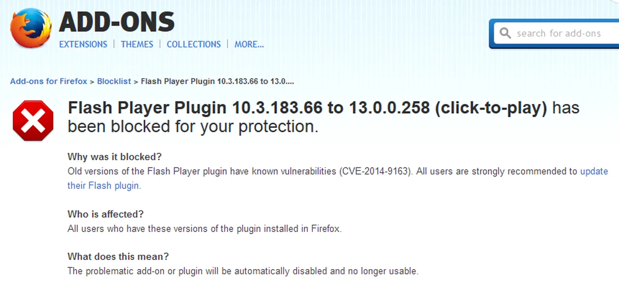619x285 pixels.
Task: Focus the search for add-ons field
Action: [563, 33]
